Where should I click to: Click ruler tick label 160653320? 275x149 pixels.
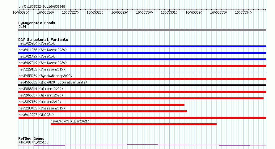coord(194,12)
